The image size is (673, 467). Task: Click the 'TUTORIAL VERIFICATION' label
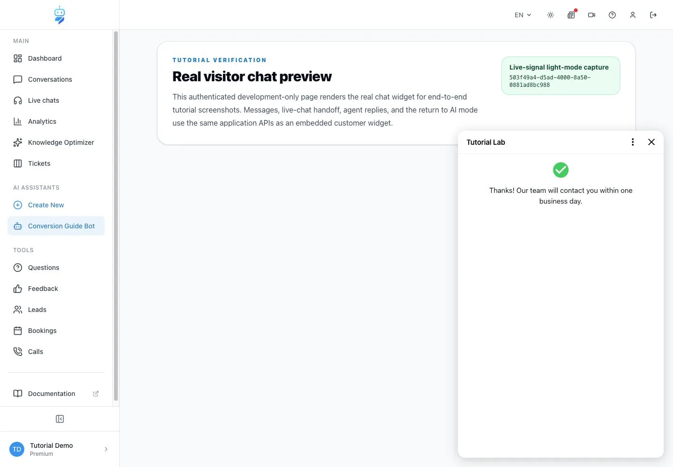[x=220, y=60]
